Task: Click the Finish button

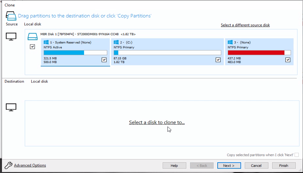Action: [284, 166]
